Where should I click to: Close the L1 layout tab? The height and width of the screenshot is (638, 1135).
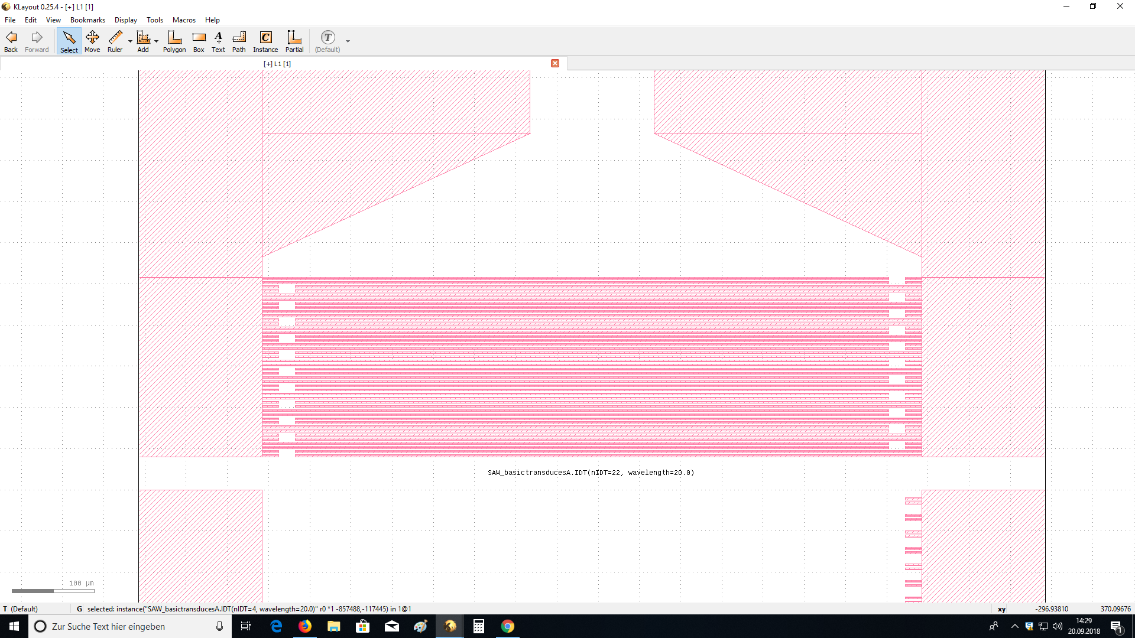click(555, 63)
